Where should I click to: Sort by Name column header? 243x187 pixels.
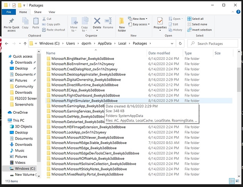pos(96,53)
